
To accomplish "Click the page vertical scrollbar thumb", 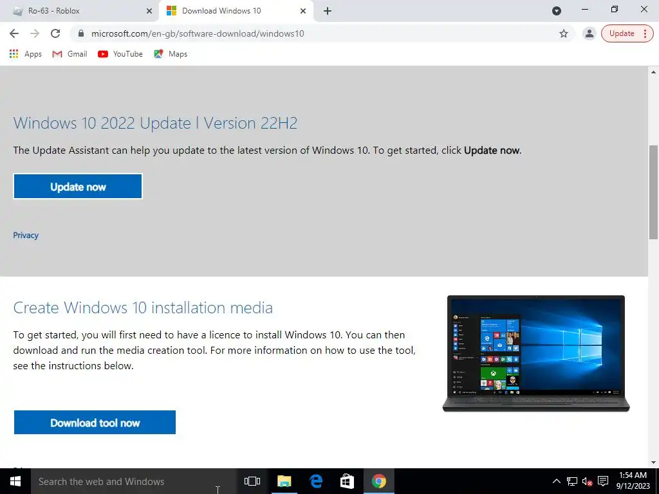I will pyautogui.click(x=654, y=192).
